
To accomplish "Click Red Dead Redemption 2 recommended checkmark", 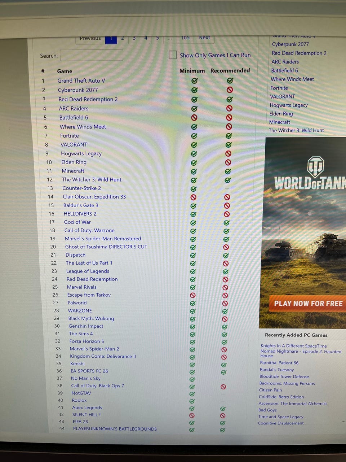I will (229, 99).
